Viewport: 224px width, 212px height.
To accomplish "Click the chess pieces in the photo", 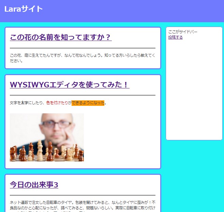I will pos(47,153).
